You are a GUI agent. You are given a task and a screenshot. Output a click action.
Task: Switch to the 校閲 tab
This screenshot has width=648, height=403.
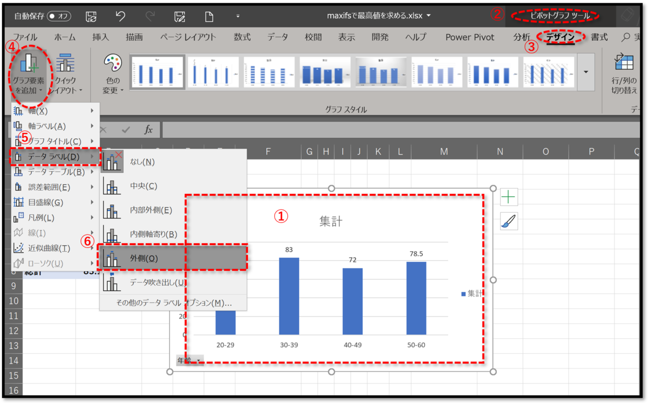point(313,37)
